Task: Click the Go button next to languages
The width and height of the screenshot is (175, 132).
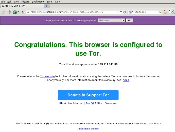Action: tap(130, 21)
